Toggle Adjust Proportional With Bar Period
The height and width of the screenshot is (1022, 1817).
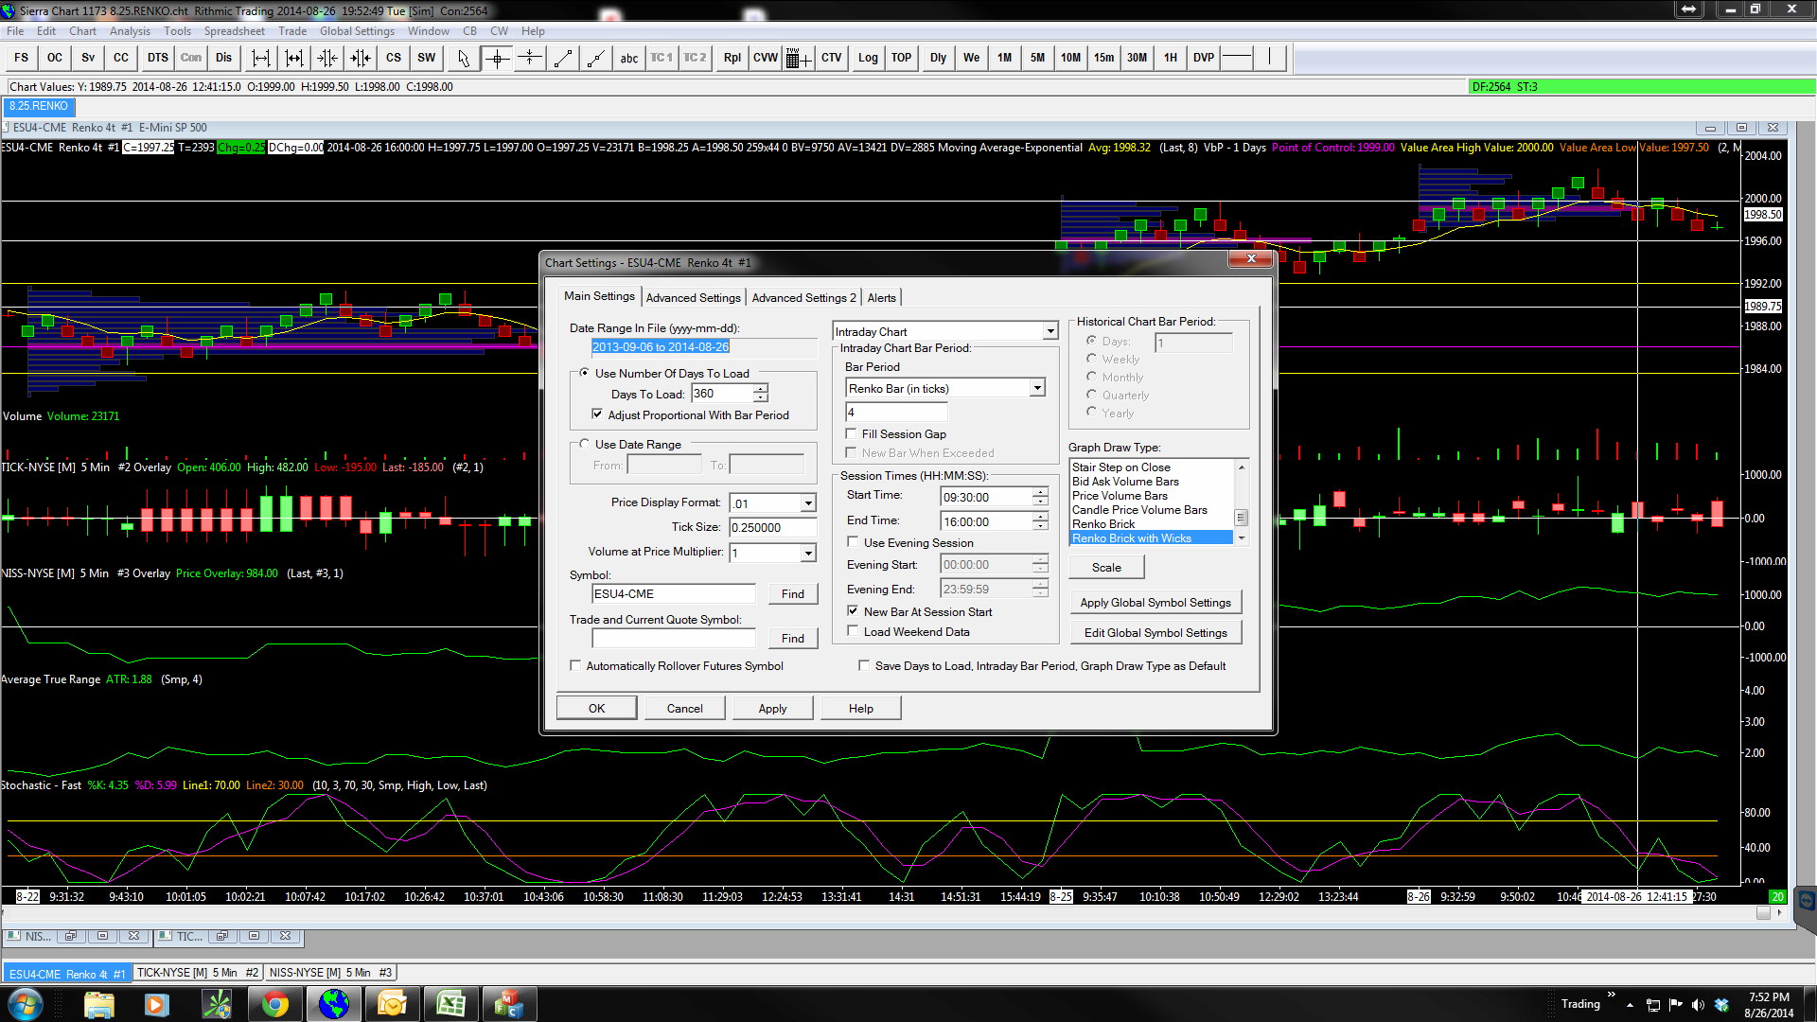[597, 414]
